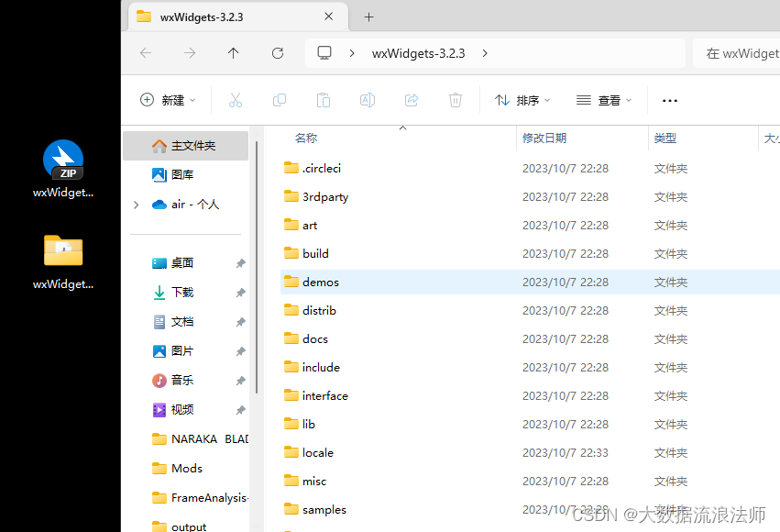Click chevron after wxWidgets-3.2.3 in address bar
The image size is (780, 532).
(x=485, y=53)
